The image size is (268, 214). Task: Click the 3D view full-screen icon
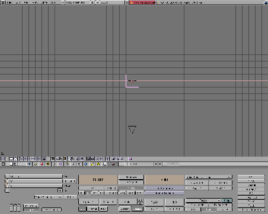(x=11, y=158)
